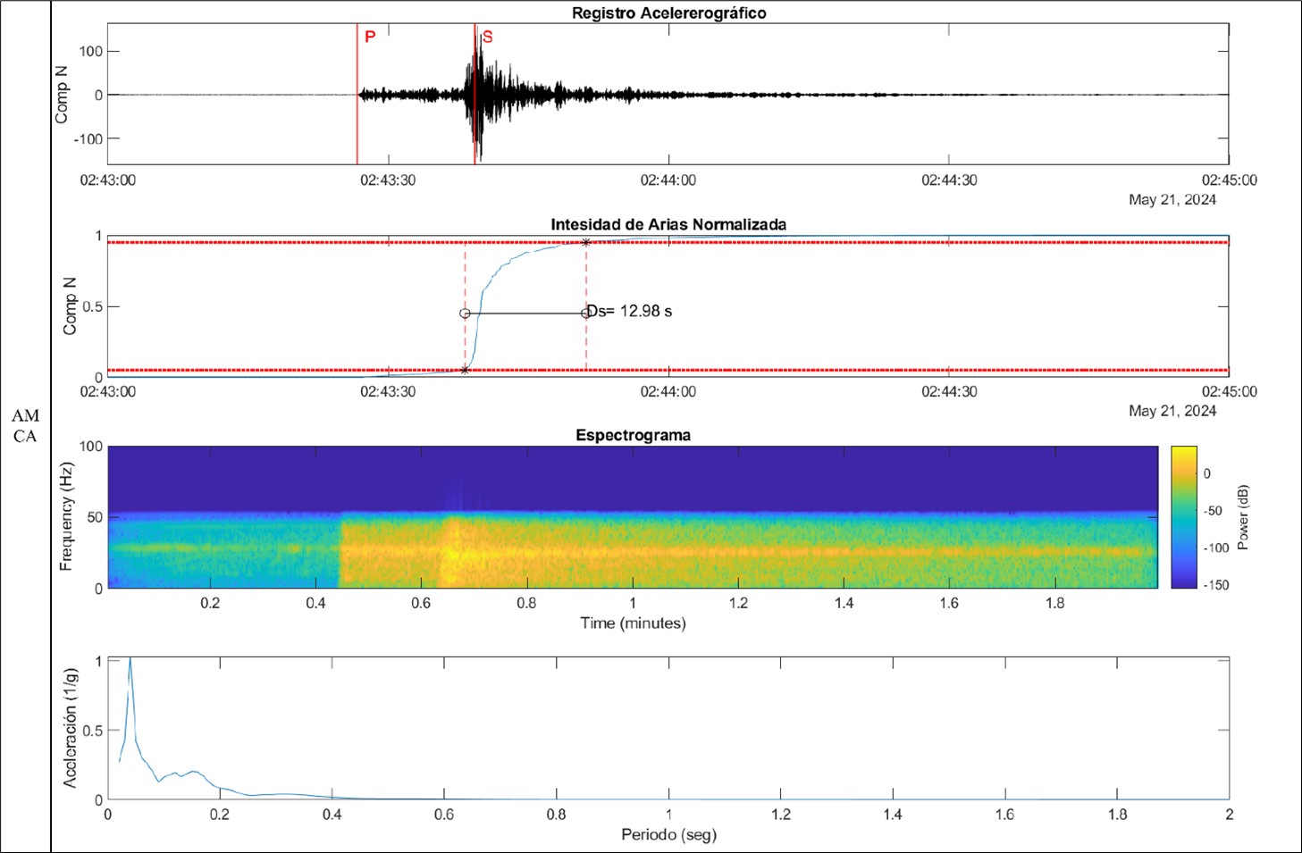Click the '2' tick on the Periodo axis

(1230, 814)
